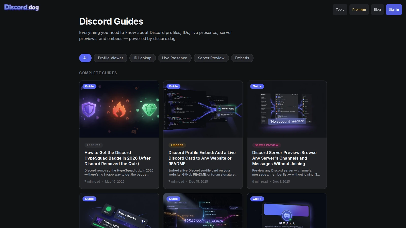Click the pink Server Preview category tag
The image size is (406, 228).
point(266,145)
